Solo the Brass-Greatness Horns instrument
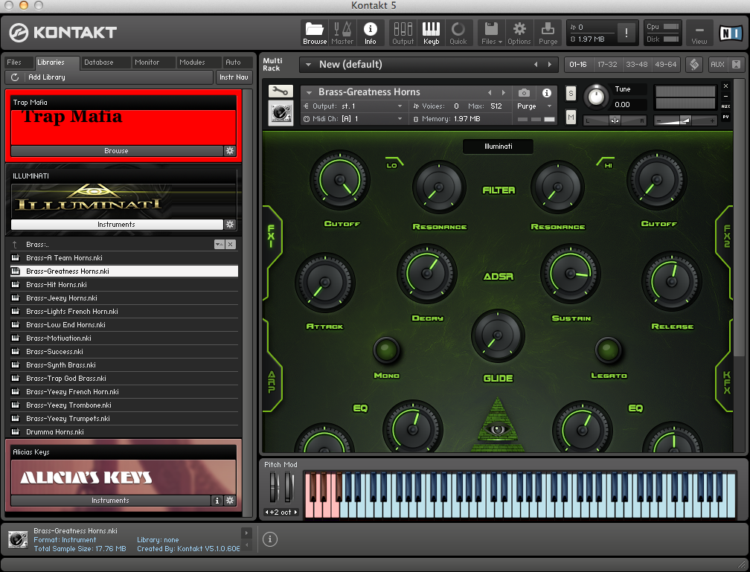The width and height of the screenshot is (750, 572). coord(571,93)
